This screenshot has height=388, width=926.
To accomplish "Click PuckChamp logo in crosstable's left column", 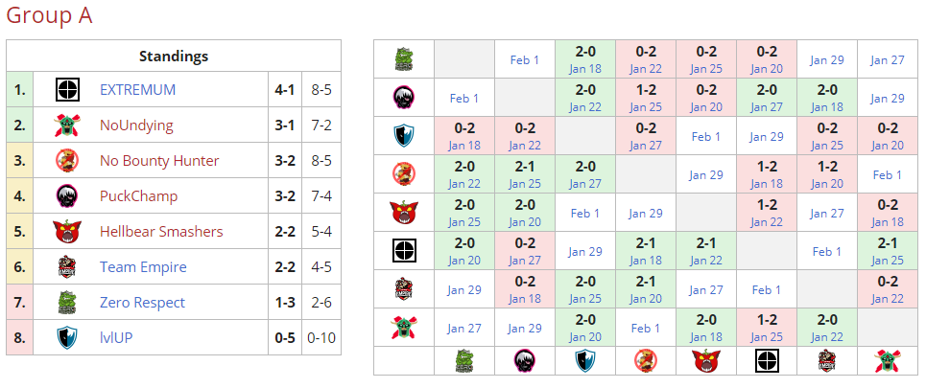I will point(404,97).
